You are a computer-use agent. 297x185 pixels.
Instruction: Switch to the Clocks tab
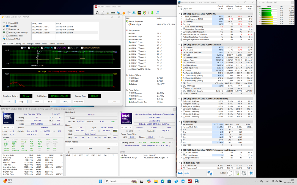coord(45,44)
